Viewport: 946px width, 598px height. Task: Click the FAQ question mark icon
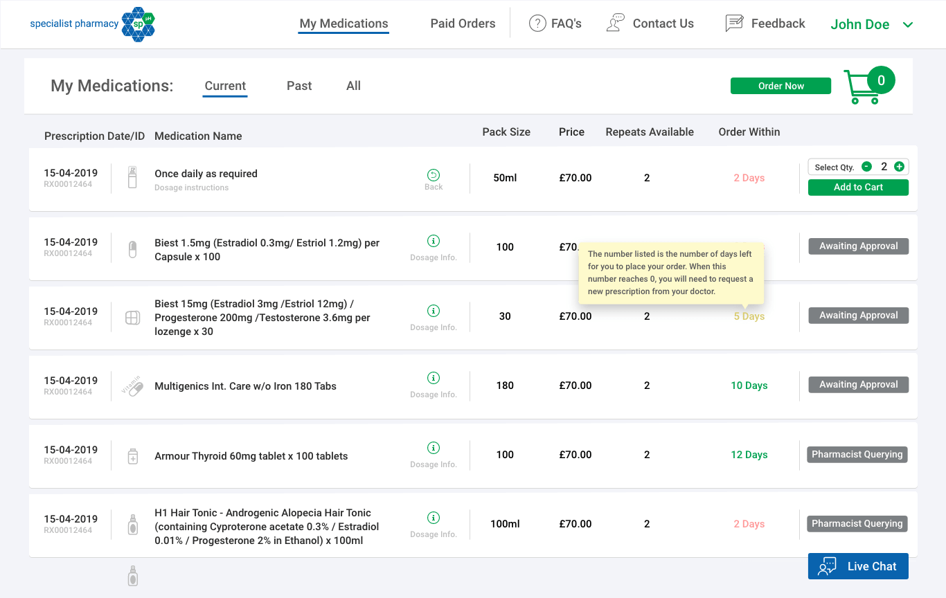[x=537, y=24]
